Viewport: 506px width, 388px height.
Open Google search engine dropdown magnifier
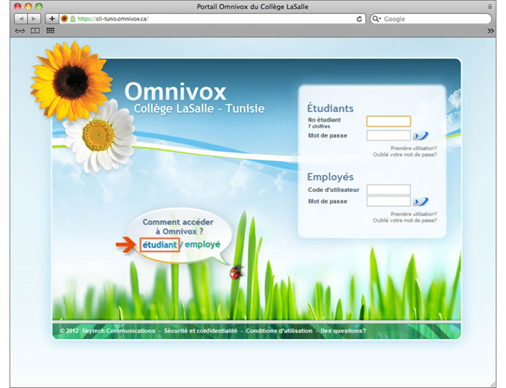click(377, 19)
